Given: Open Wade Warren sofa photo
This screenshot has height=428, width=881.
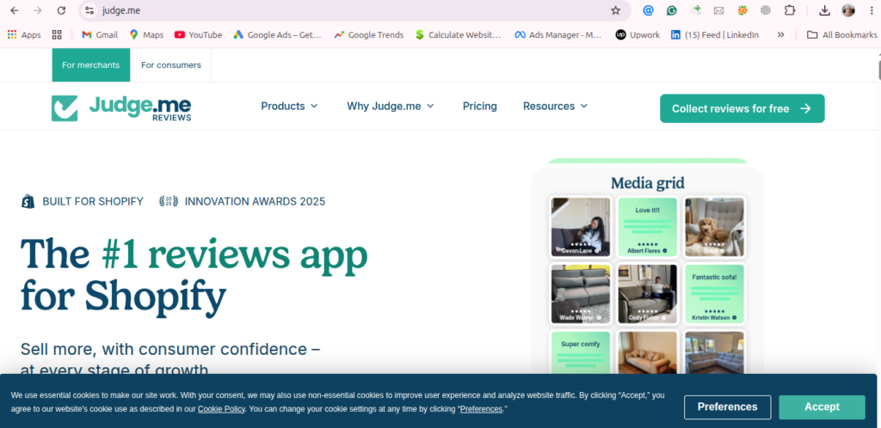Looking at the screenshot, I should 581,294.
